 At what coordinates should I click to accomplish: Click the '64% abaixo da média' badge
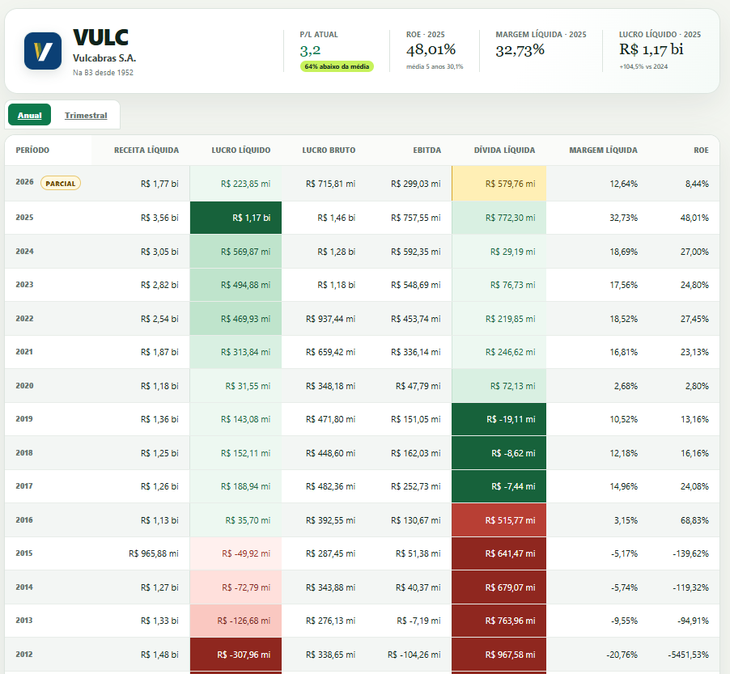coord(337,66)
